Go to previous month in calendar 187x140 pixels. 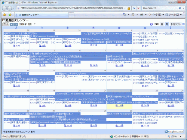(12, 24)
